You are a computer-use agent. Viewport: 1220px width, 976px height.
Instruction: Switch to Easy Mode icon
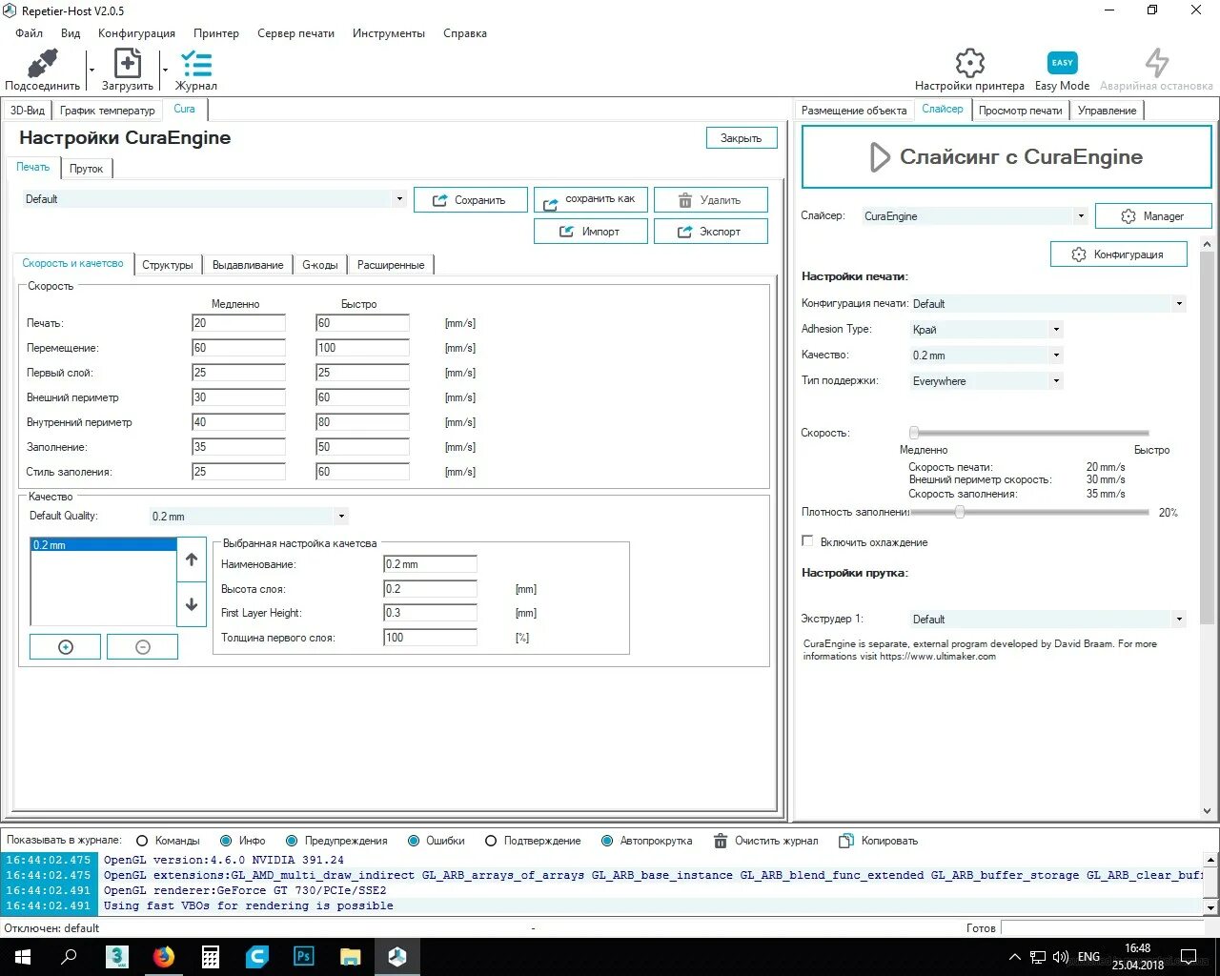pyautogui.click(x=1062, y=63)
